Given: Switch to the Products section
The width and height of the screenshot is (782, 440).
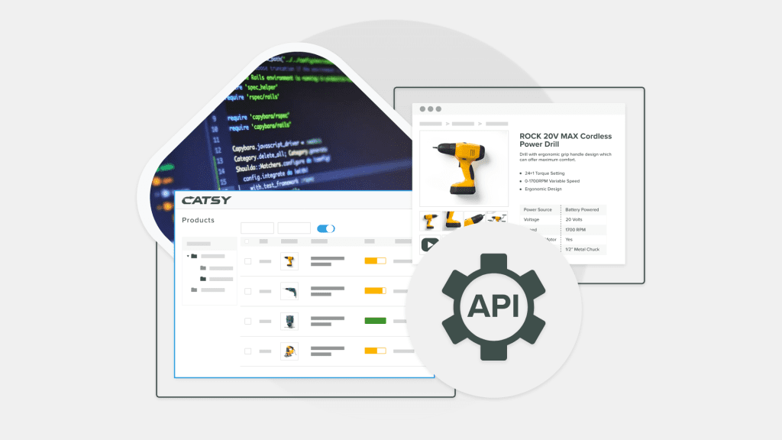Looking at the screenshot, I should 198,220.
